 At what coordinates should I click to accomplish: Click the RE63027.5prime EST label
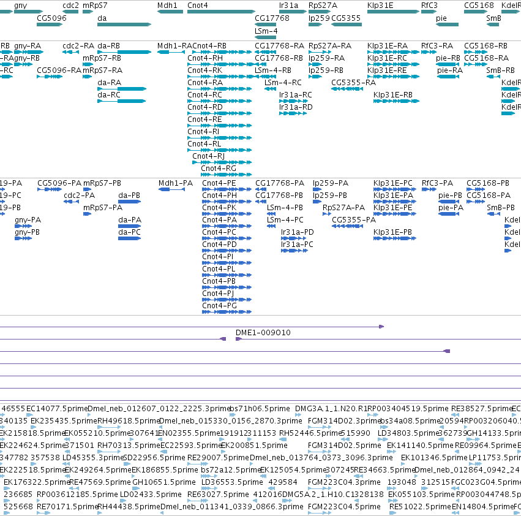(218, 495)
